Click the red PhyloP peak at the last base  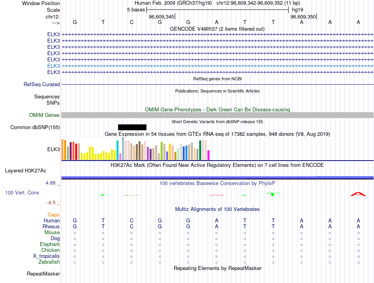[x=358, y=194]
